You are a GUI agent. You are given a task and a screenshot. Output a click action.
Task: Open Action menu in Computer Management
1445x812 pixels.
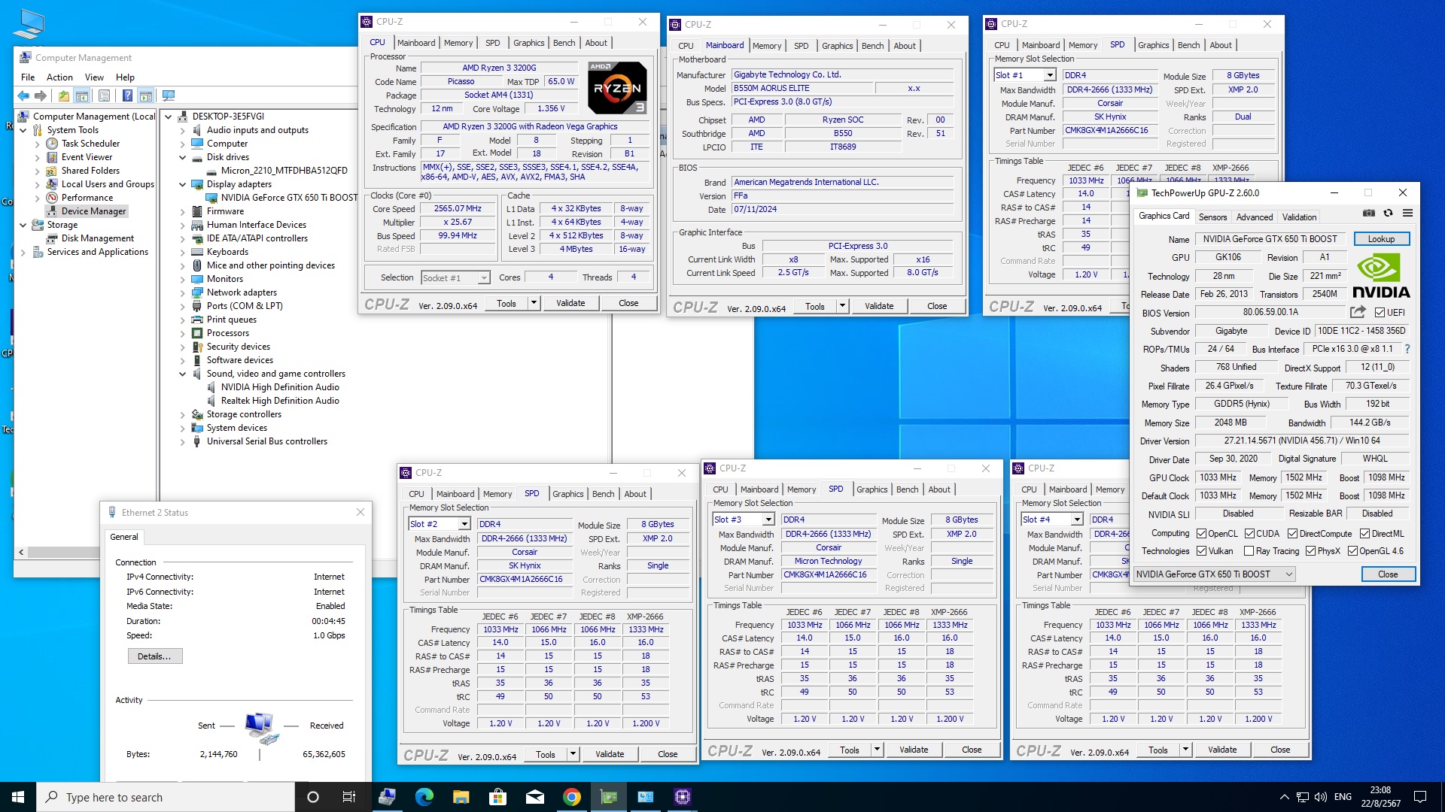coord(59,77)
